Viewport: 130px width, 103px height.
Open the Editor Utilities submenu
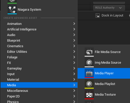tap(39, 52)
